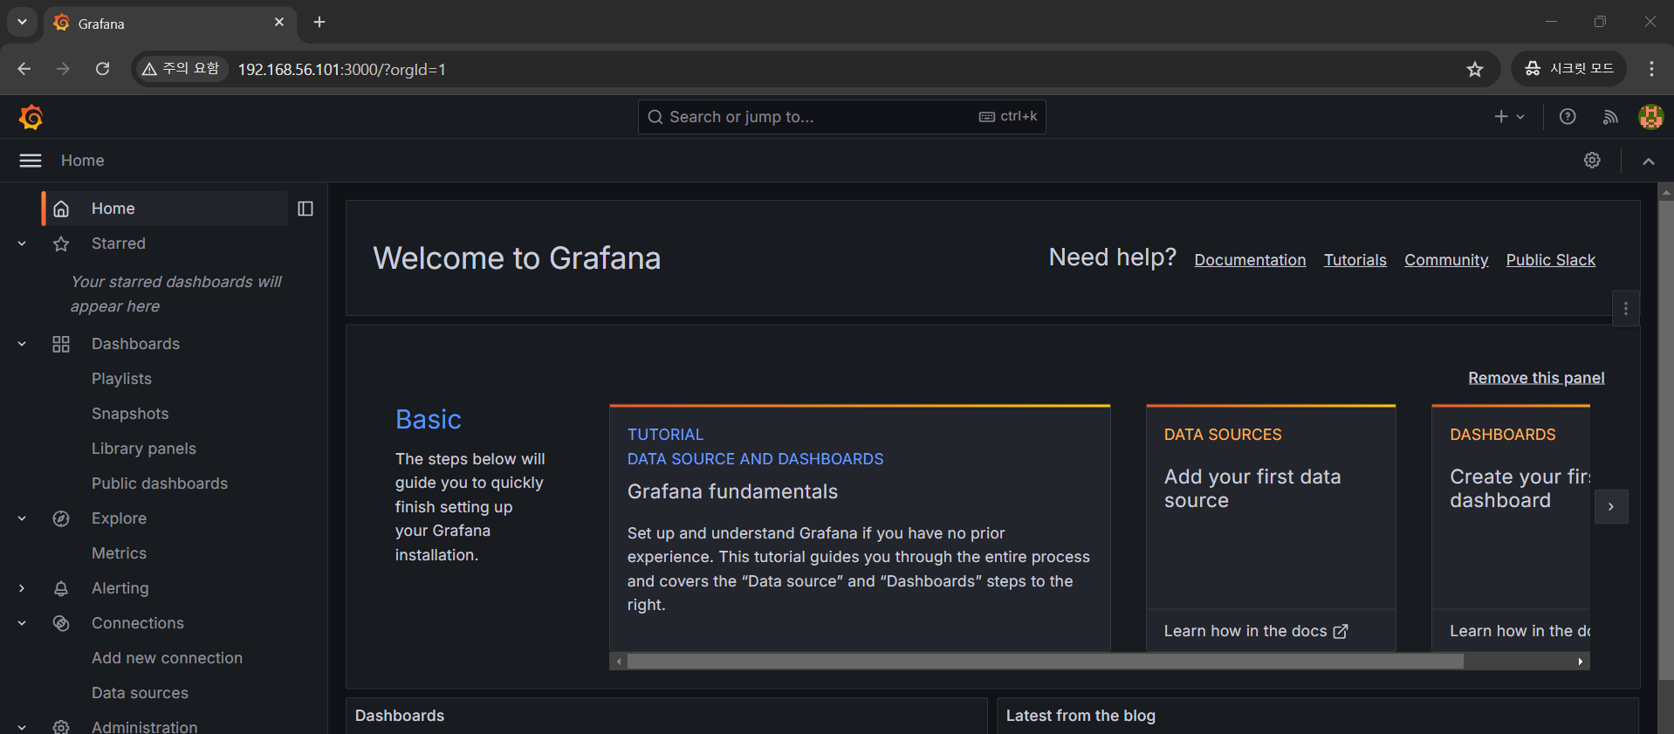Open the help question mark menu
Image resolution: width=1674 pixels, height=734 pixels.
click(1568, 117)
